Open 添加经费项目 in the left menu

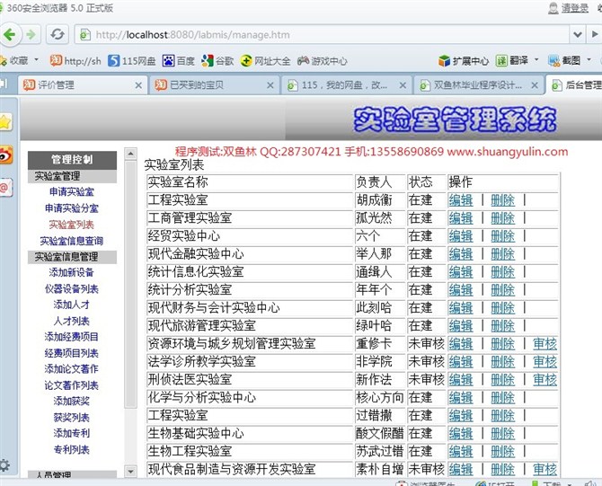click(x=72, y=337)
